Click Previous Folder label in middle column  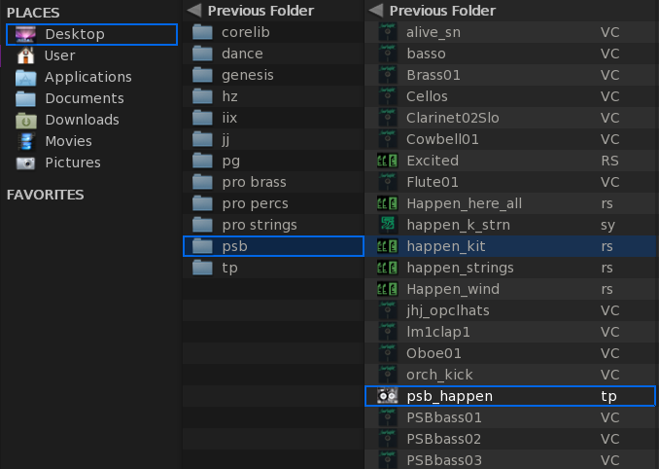click(x=260, y=11)
